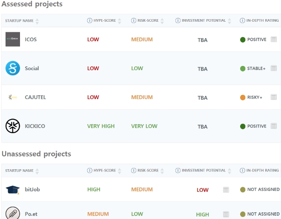Sort assessed projects by Startup Name arrows
Viewport: 281px width, 219px height.
tap(37, 21)
